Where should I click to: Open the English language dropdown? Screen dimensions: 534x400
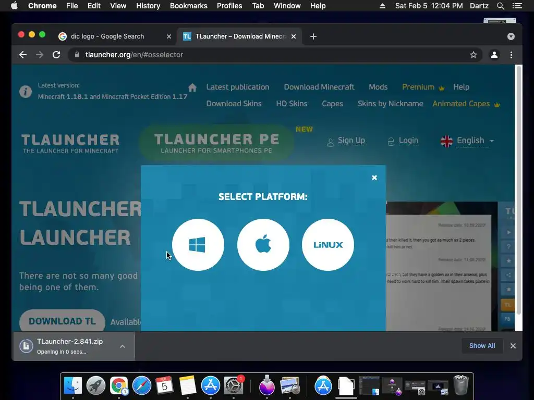pos(467,141)
